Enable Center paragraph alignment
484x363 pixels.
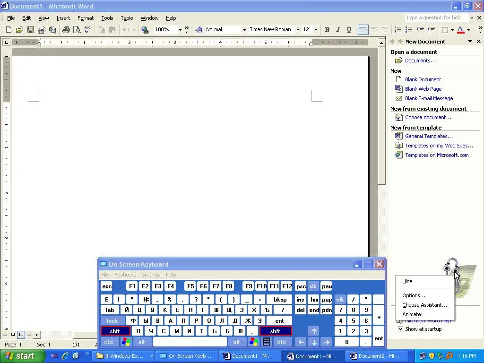point(373,30)
